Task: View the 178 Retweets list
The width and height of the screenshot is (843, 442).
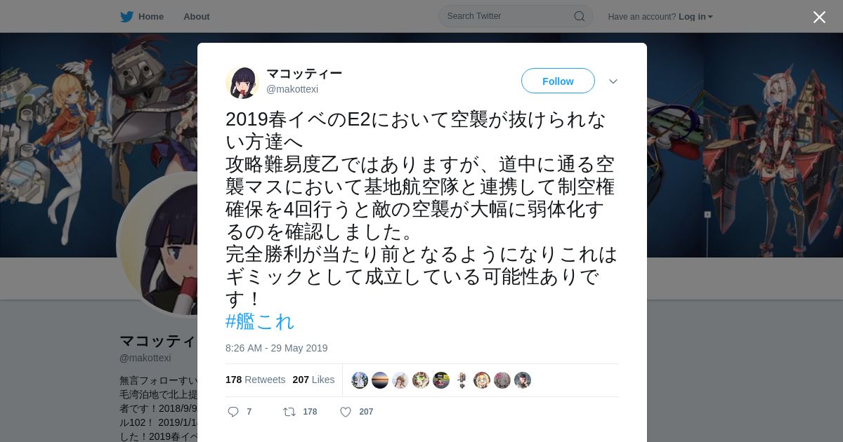Action: [x=256, y=380]
